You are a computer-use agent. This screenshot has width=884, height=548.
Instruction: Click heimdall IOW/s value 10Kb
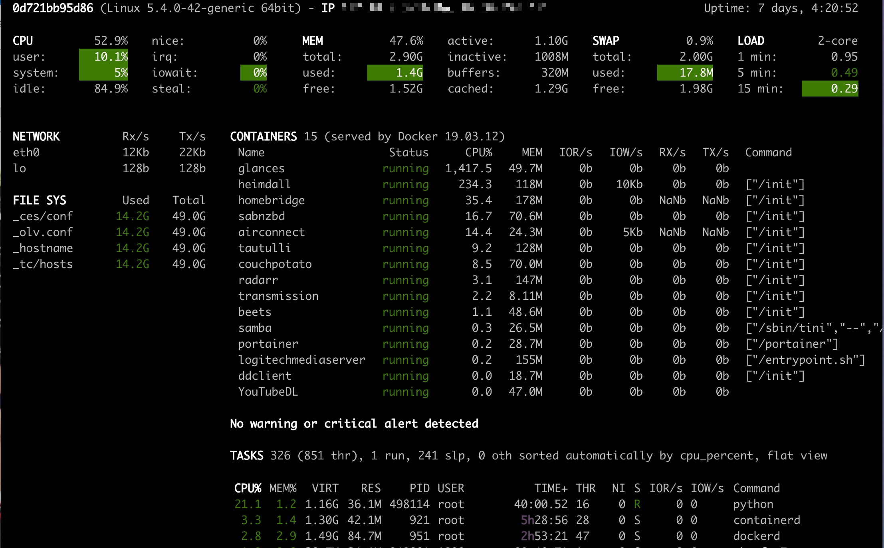pos(629,184)
